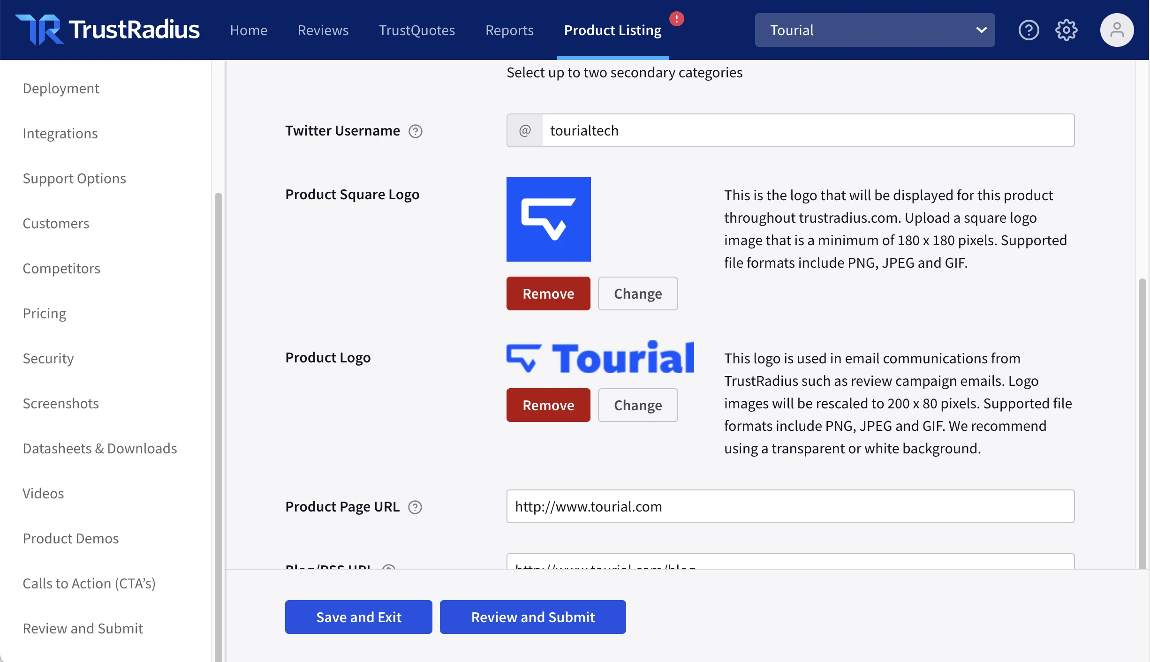Open the Reports tab
This screenshot has height=662, width=1150.
click(509, 30)
